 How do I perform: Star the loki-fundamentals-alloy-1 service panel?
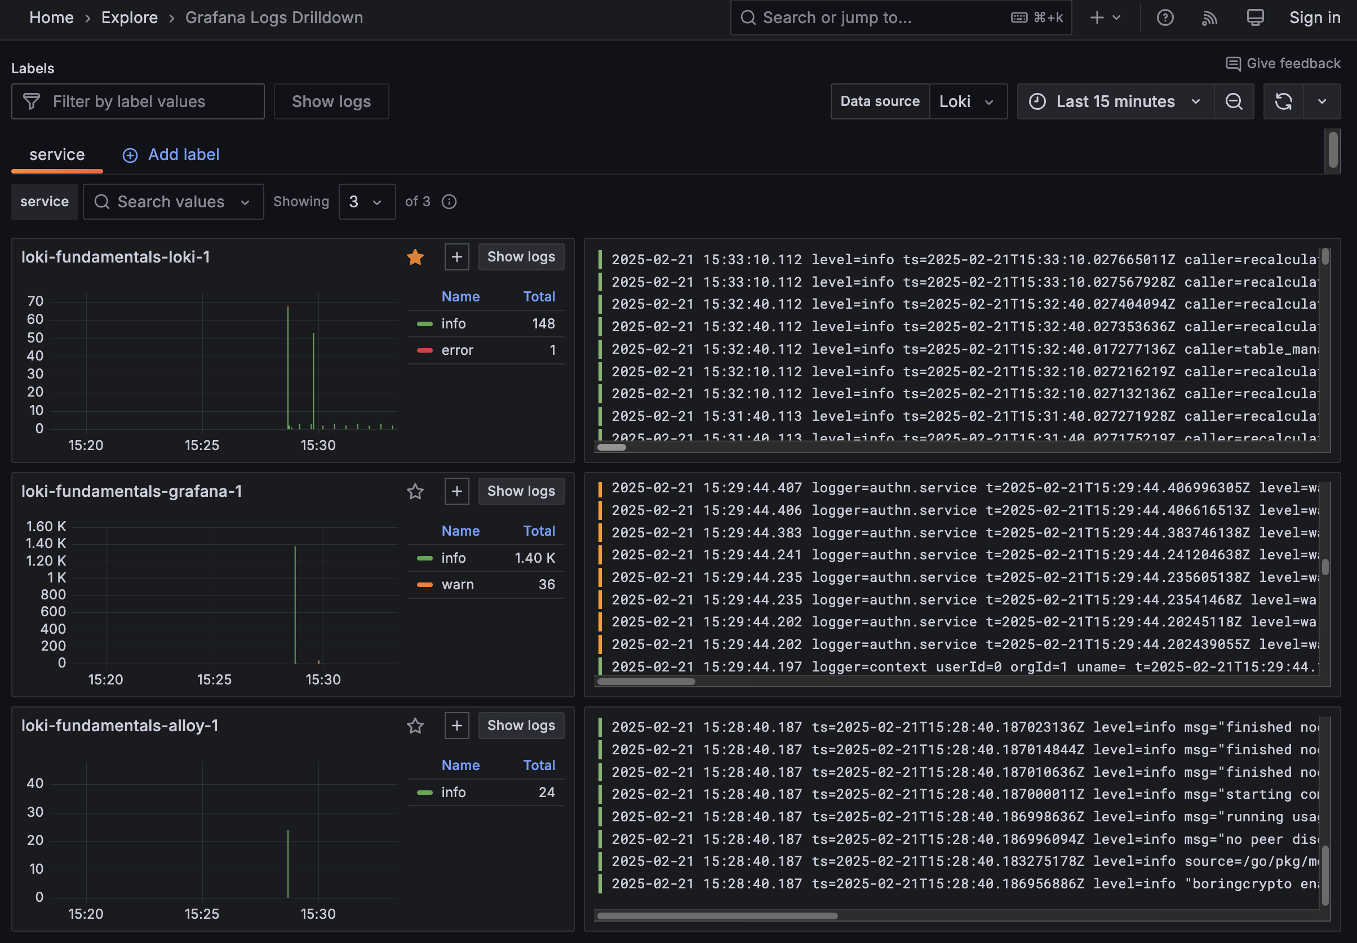tap(415, 726)
